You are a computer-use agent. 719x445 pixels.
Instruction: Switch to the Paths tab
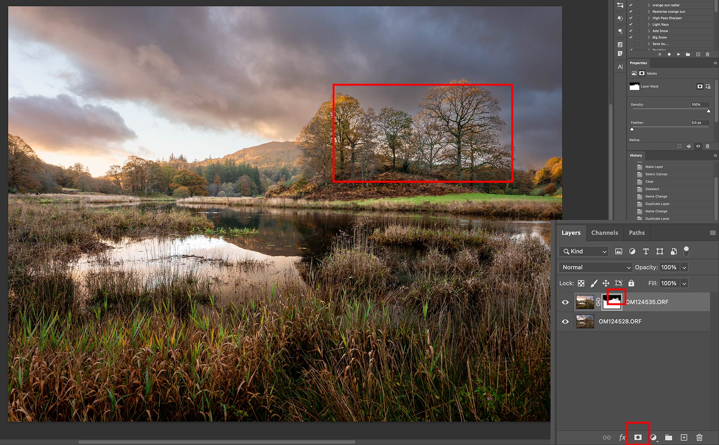coord(637,233)
